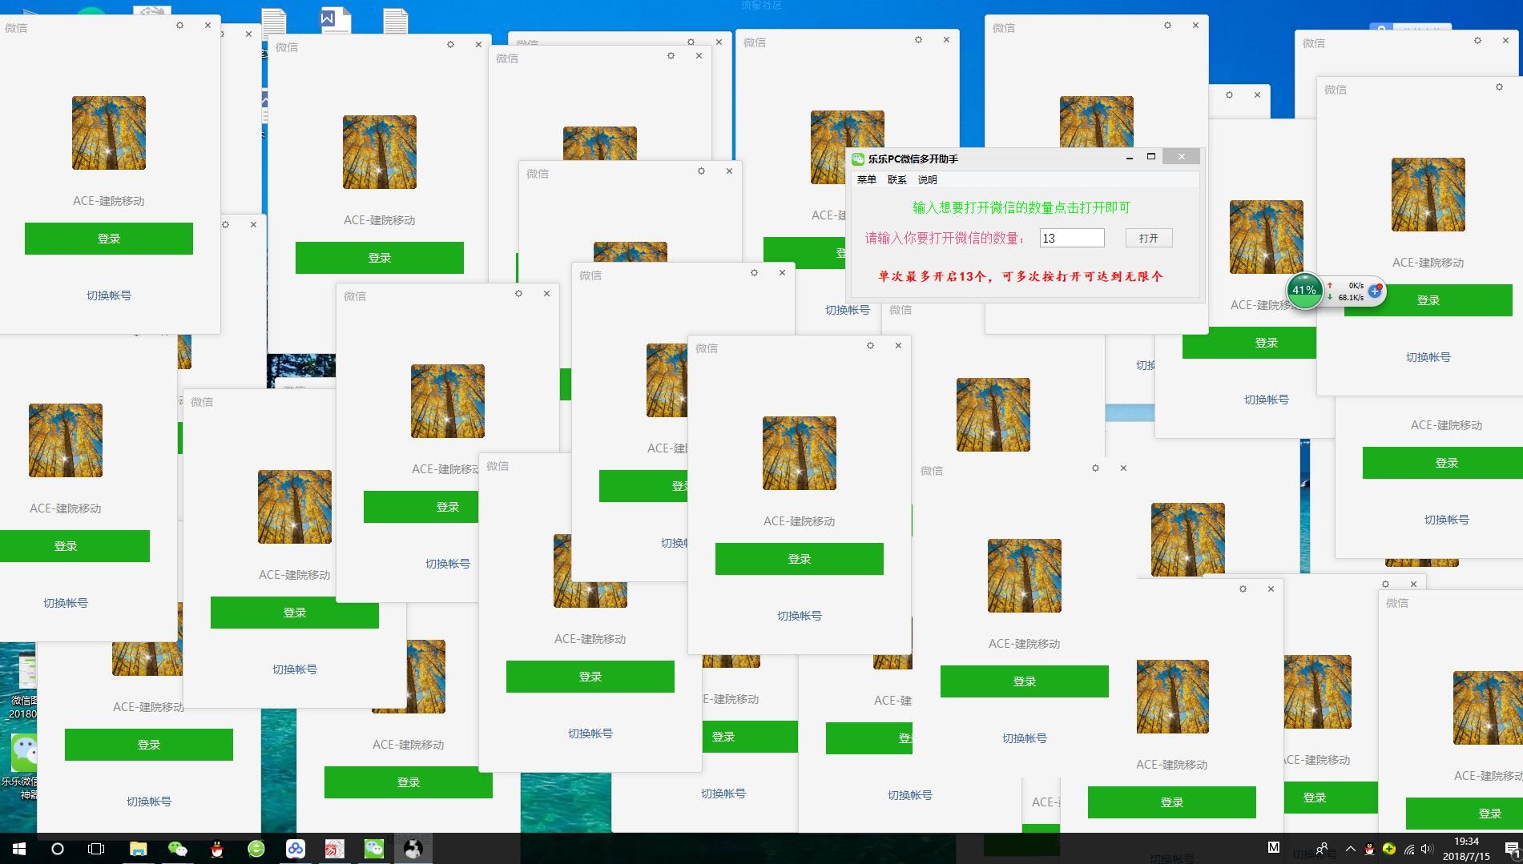Screen dimensions: 1523x864
Task: Close the 乐乐PC微信多开助手 window
Action: coord(1181,157)
